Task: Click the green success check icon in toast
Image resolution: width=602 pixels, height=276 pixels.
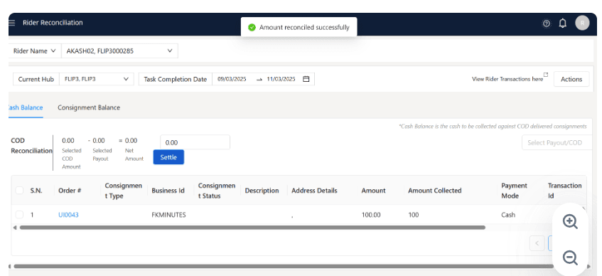Action: click(x=252, y=27)
